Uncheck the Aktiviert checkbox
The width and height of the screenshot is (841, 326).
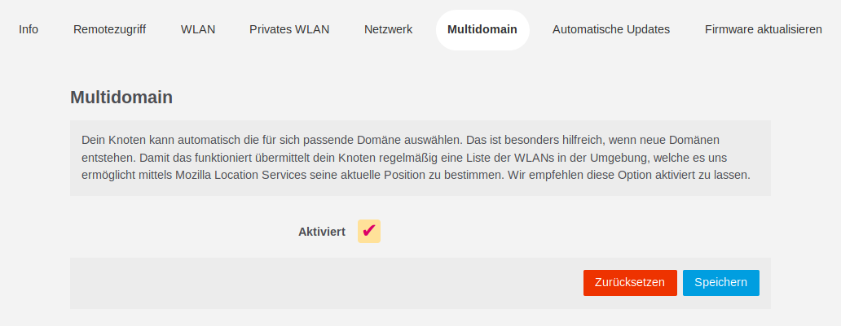pos(369,231)
